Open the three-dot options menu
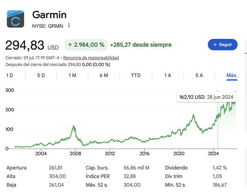Image resolution: width=247 pixels, height=193 pixels. [69, 25]
